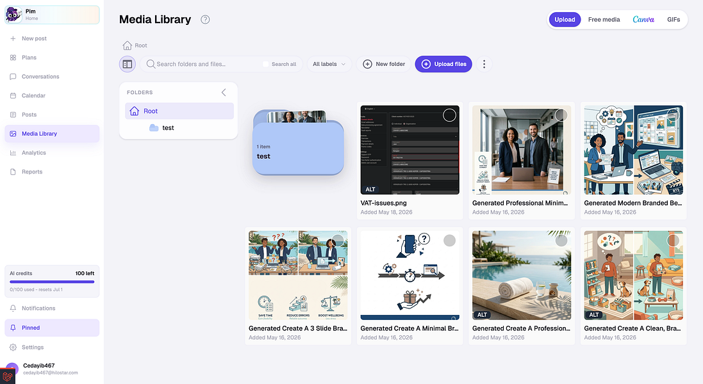
Task: Click the "VAT-issues.png" file name
Action: point(383,203)
